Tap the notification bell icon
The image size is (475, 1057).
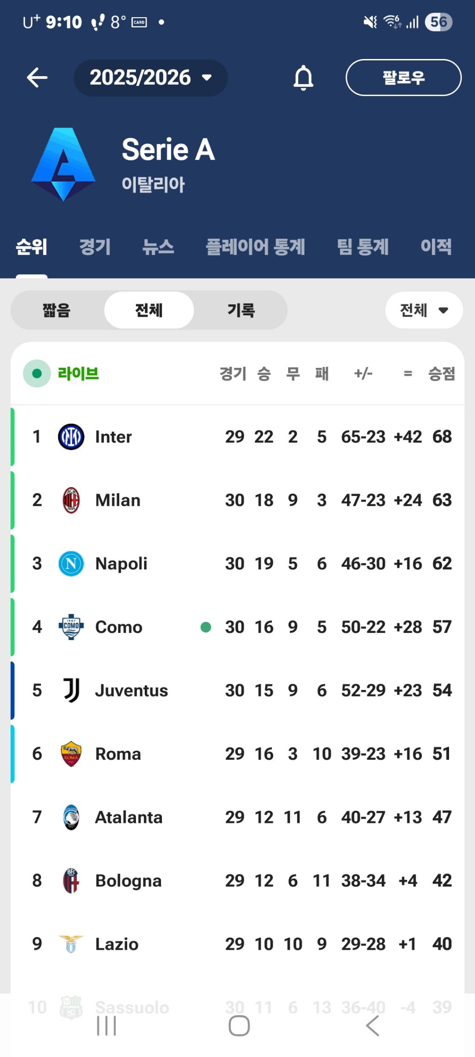click(x=303, y=78)
